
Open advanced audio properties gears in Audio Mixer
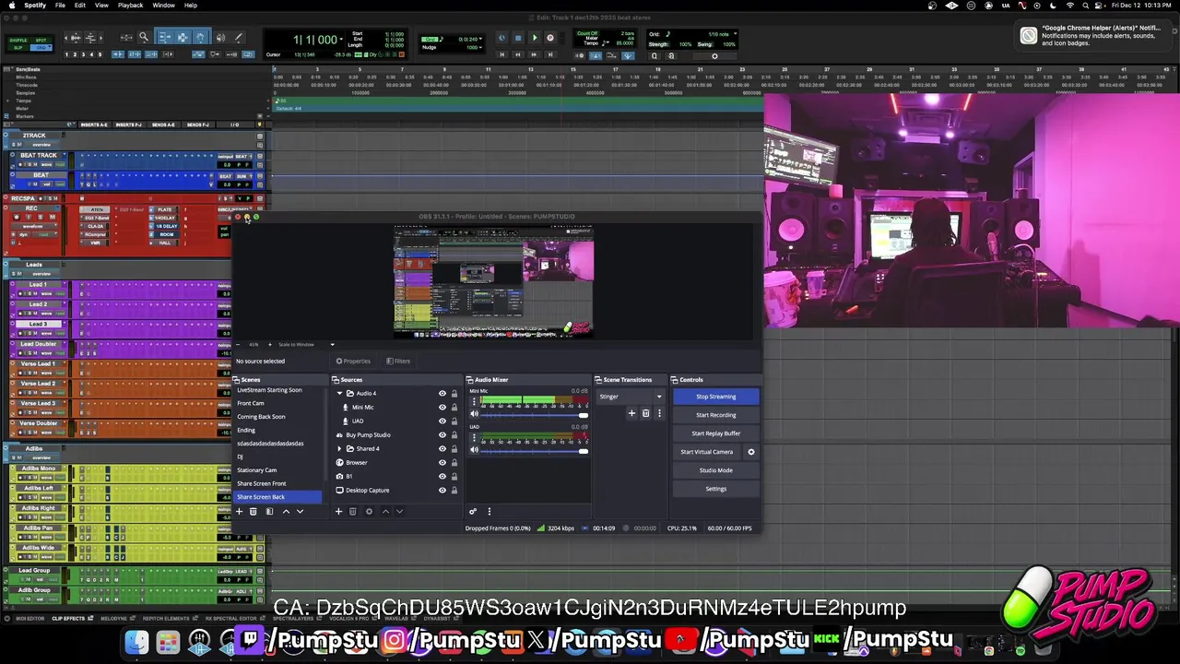(473, 511)
